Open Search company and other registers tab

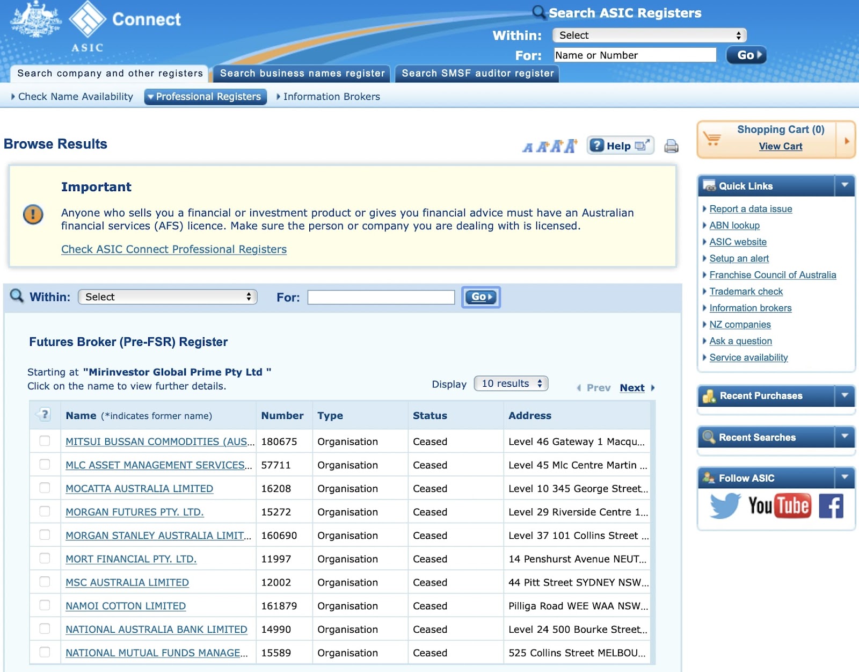click(x=110, y=73)
